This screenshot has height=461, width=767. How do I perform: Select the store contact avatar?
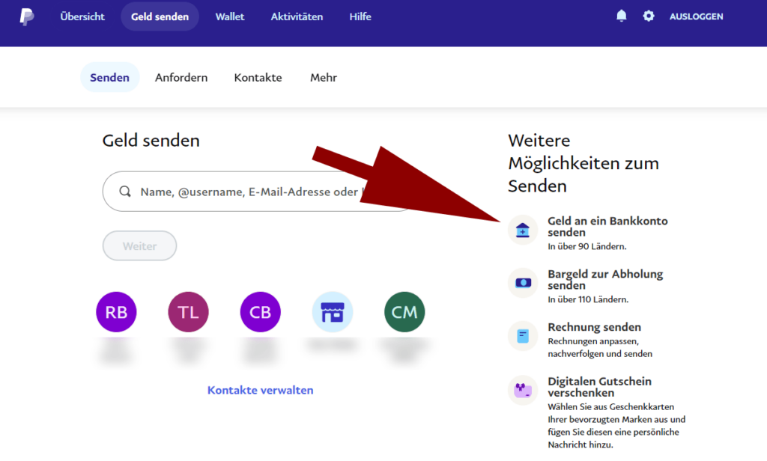[x=333, y=312]
